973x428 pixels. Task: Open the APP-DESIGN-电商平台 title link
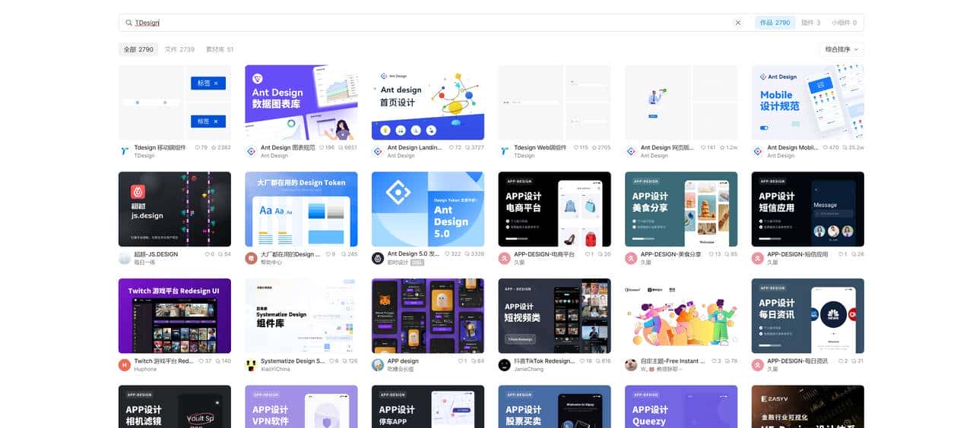click(544, 254)
